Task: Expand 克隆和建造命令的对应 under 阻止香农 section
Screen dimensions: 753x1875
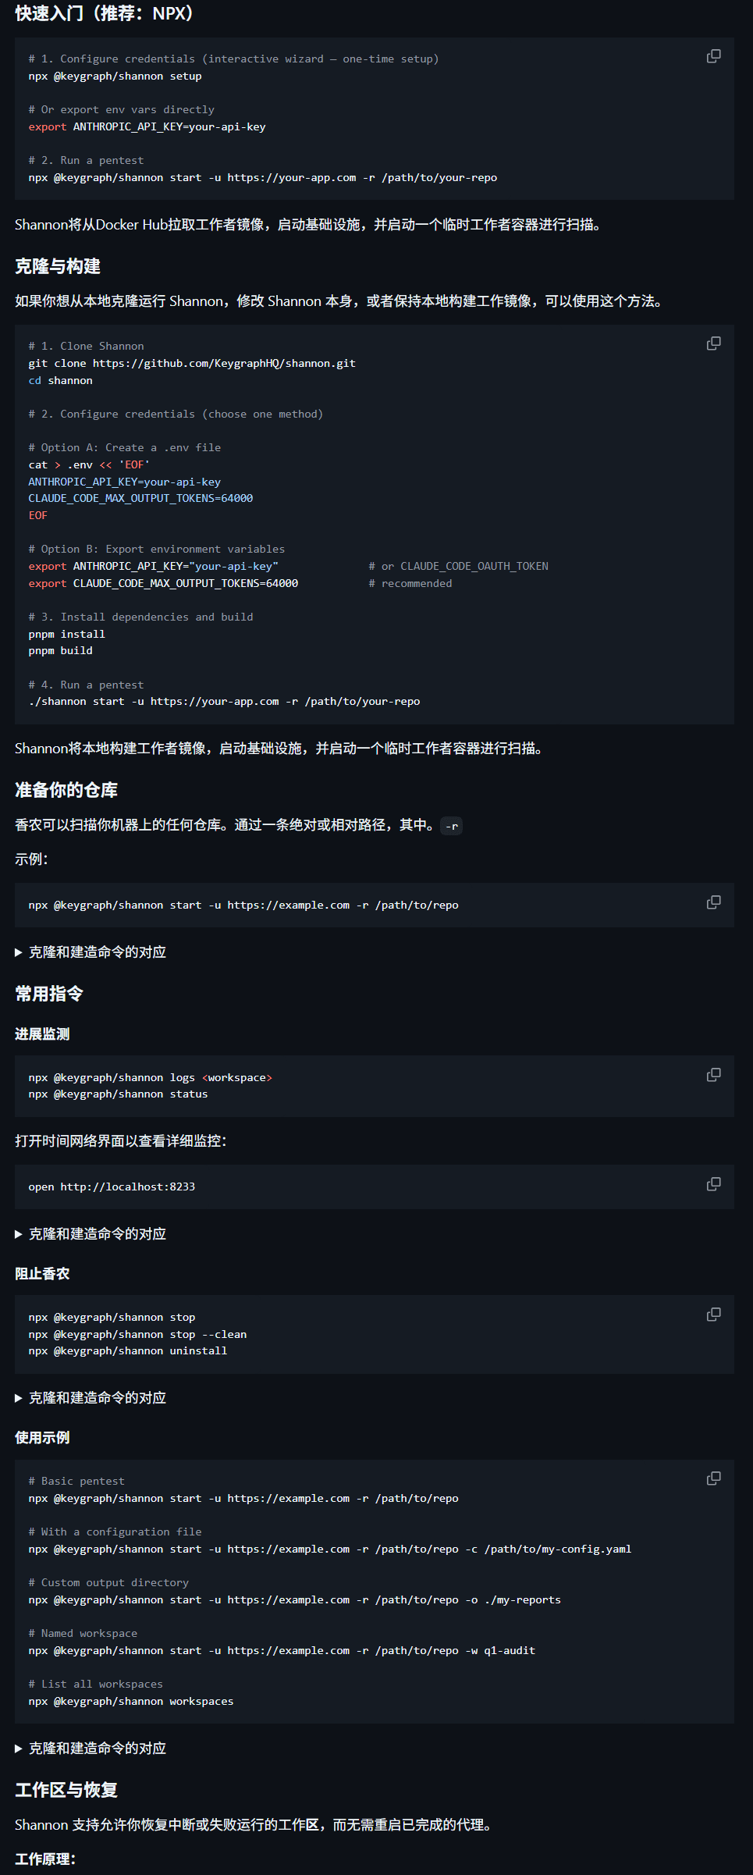Action: coord(95,1397)
